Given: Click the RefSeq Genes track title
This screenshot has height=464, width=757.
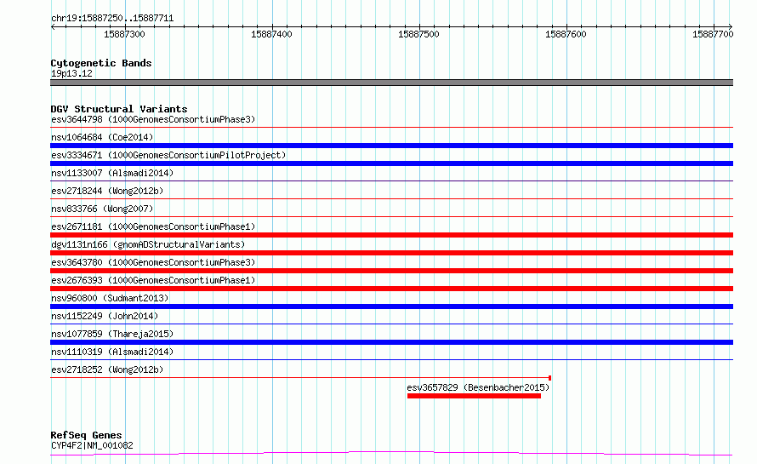Looking at the screenshot, I should [x=86, y=435].
